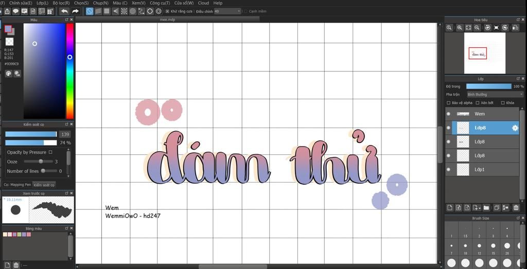527x269 pixels.
Task: Click the duplicate layer icon
Action: 497,208
